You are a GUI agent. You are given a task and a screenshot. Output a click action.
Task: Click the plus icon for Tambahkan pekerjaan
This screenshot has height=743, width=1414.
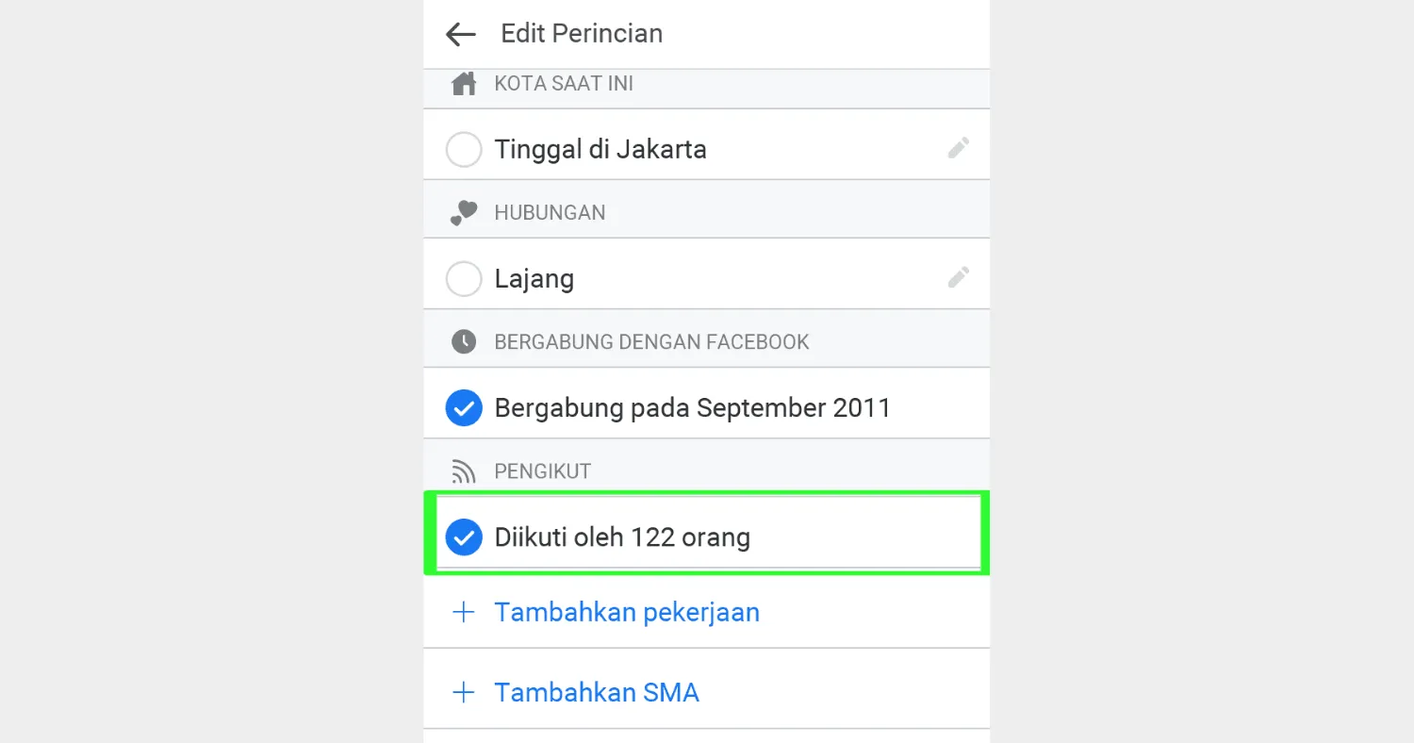(x=463, y=612)
